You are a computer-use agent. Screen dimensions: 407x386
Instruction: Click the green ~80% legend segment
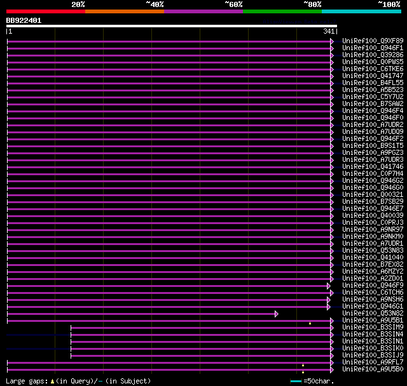point(282,11)
